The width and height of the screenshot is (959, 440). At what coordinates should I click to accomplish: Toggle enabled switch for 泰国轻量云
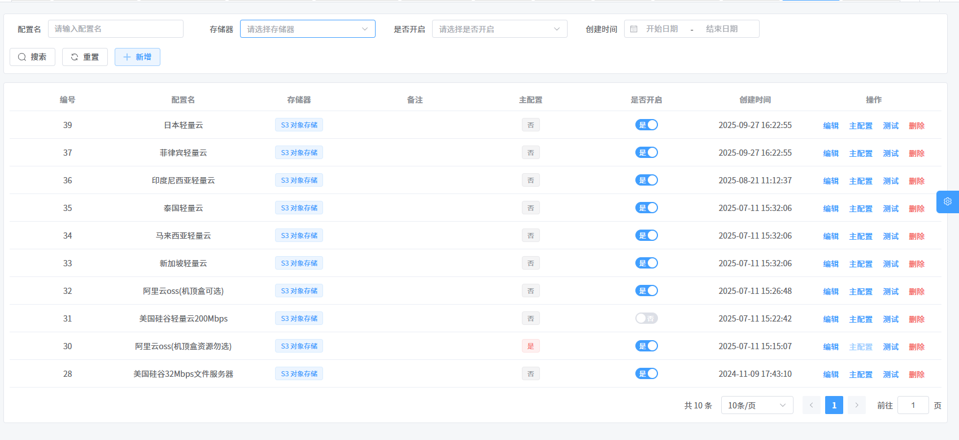647,208
